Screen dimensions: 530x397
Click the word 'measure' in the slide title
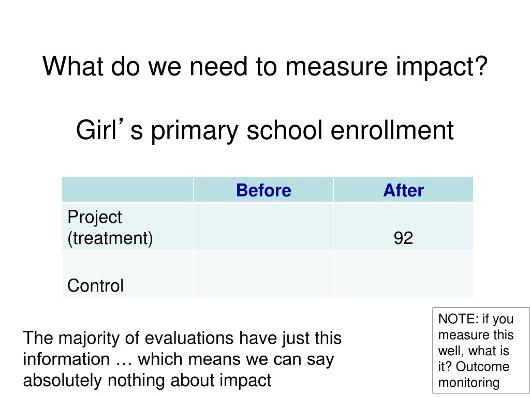click(336, 67)
